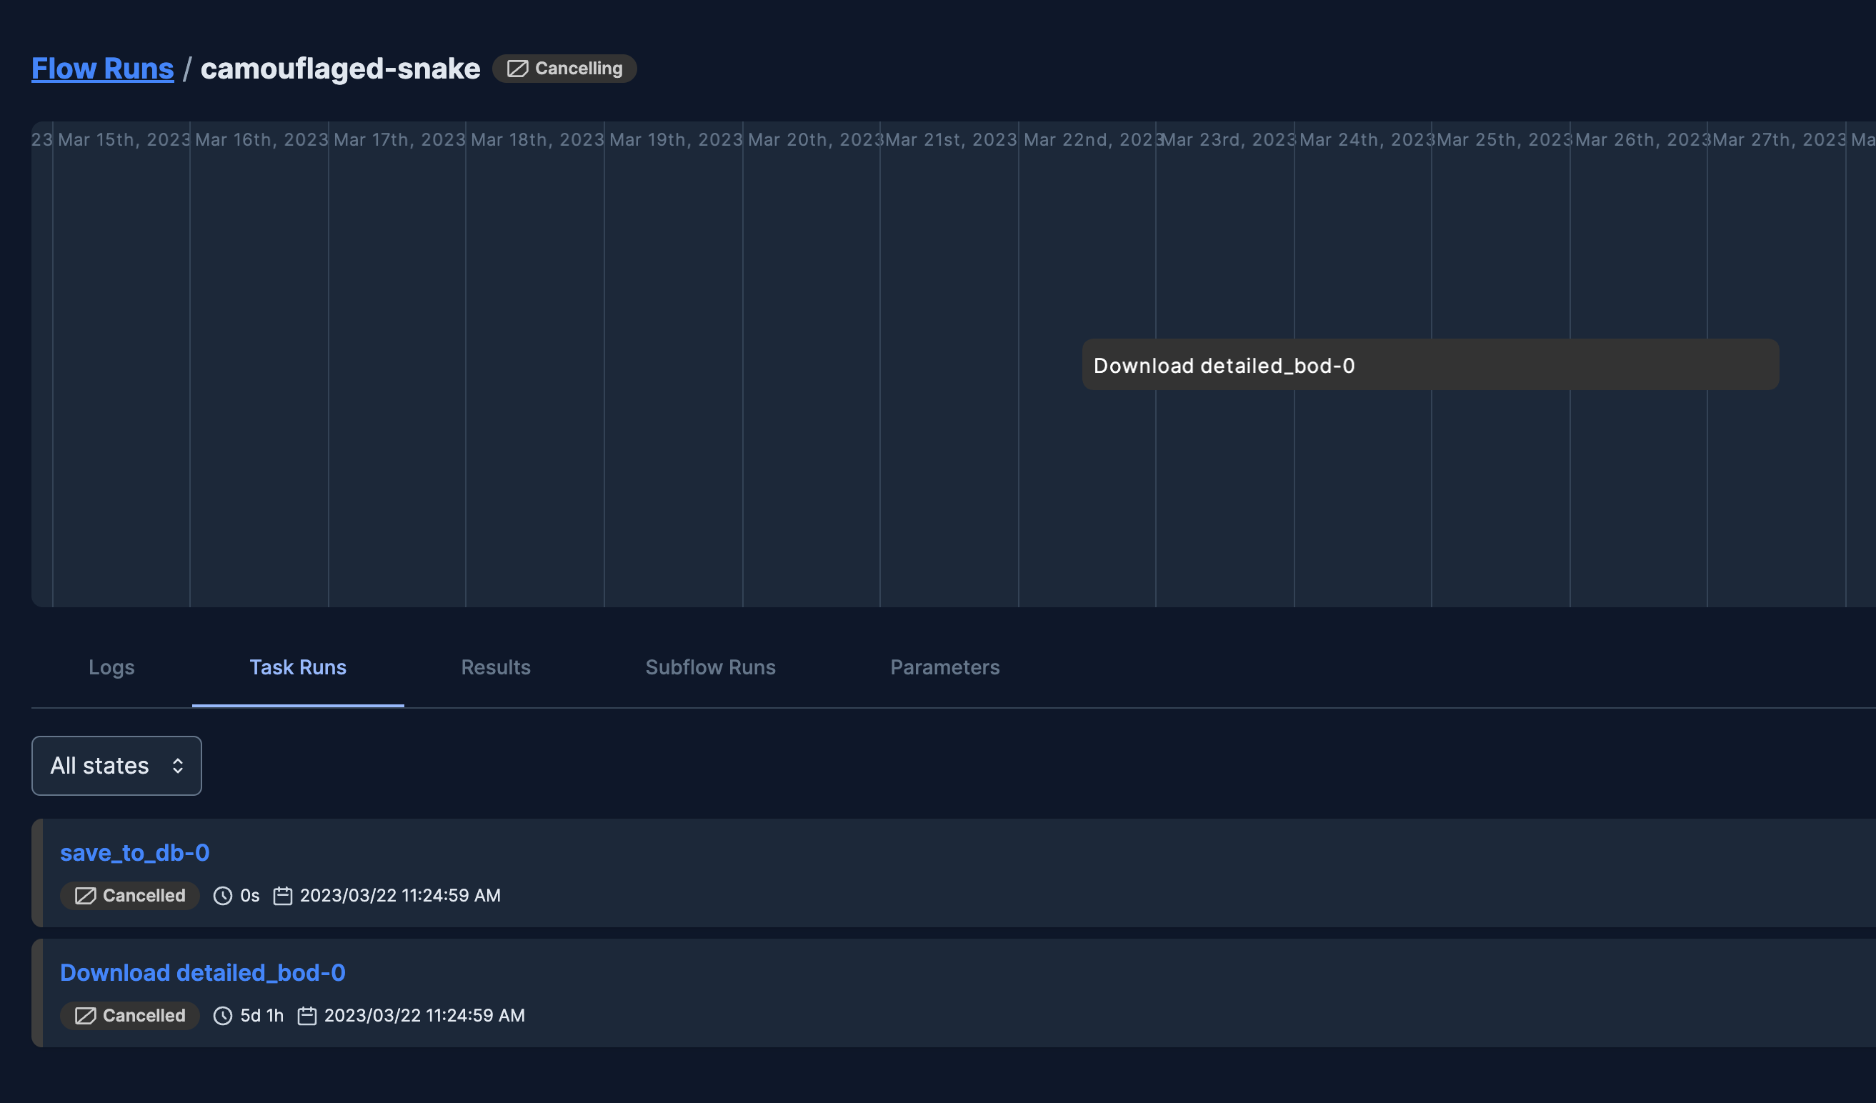Go to the Subflow Runs tab
This screenshot has width=1876, height=1103.
point(710,667)
